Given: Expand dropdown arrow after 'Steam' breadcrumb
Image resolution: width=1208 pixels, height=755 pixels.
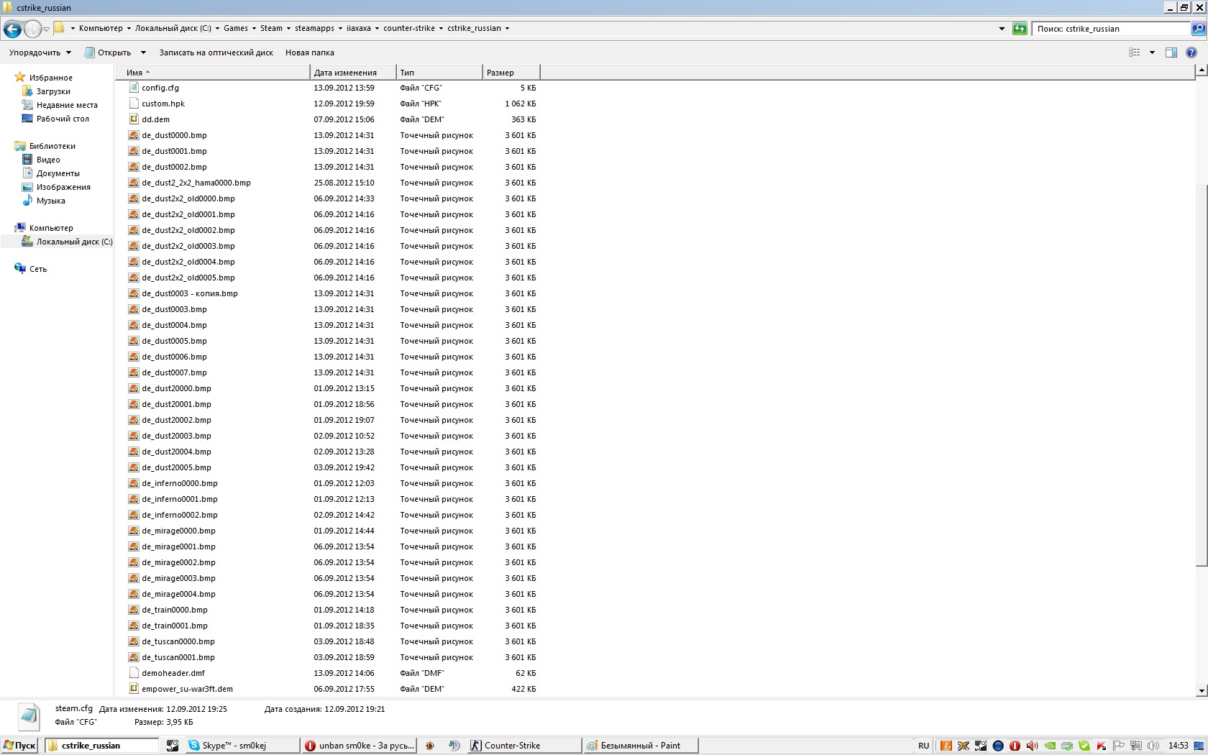Looking at the screenshot, I should point(288,29).
